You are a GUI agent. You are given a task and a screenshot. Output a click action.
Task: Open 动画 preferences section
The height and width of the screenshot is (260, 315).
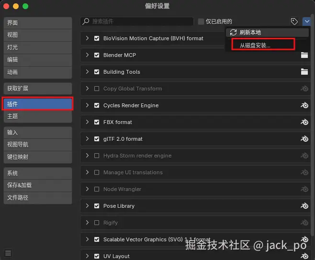click(38, 72)
